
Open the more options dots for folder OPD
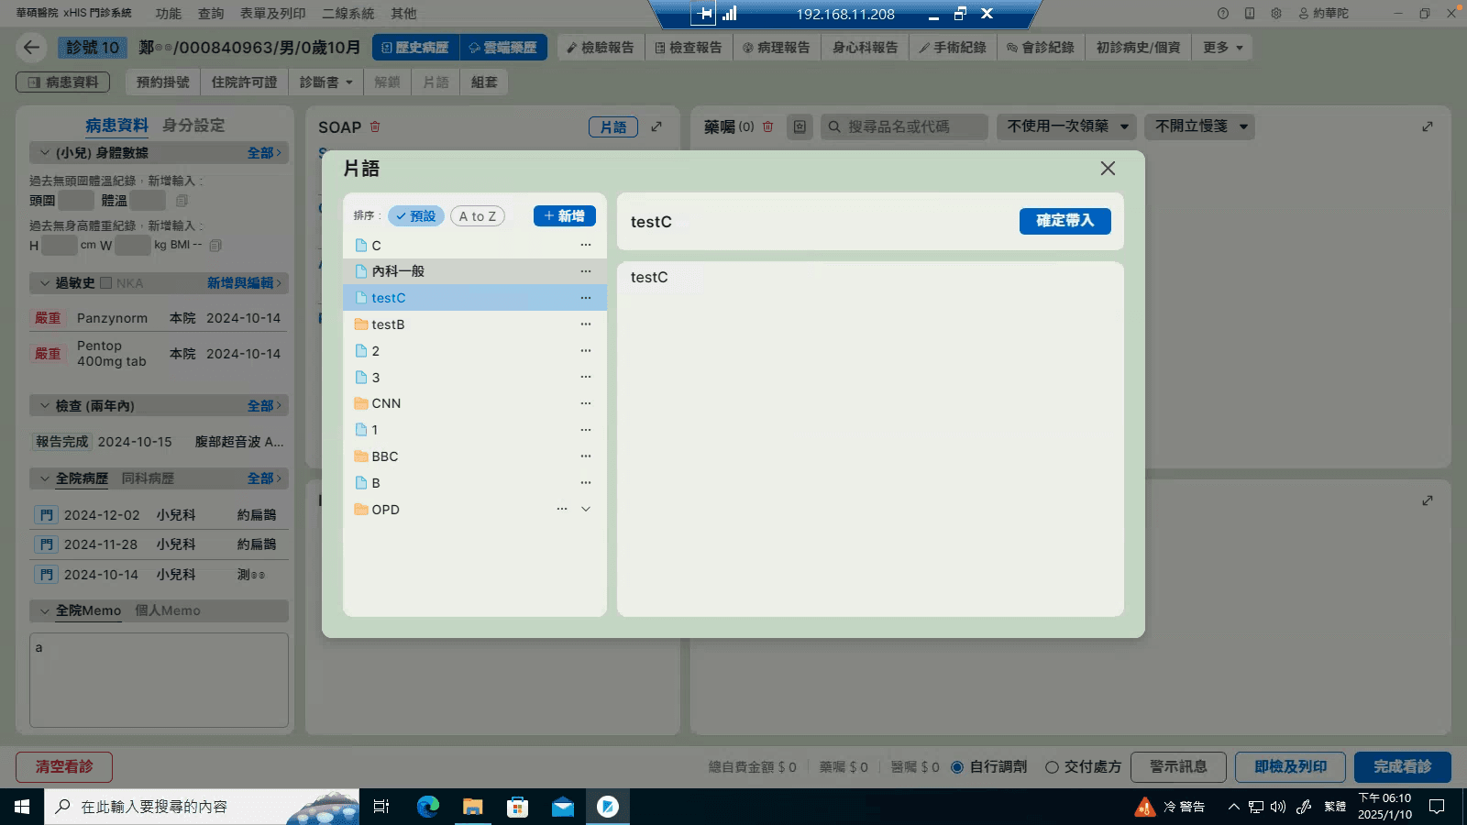(561, 509)
